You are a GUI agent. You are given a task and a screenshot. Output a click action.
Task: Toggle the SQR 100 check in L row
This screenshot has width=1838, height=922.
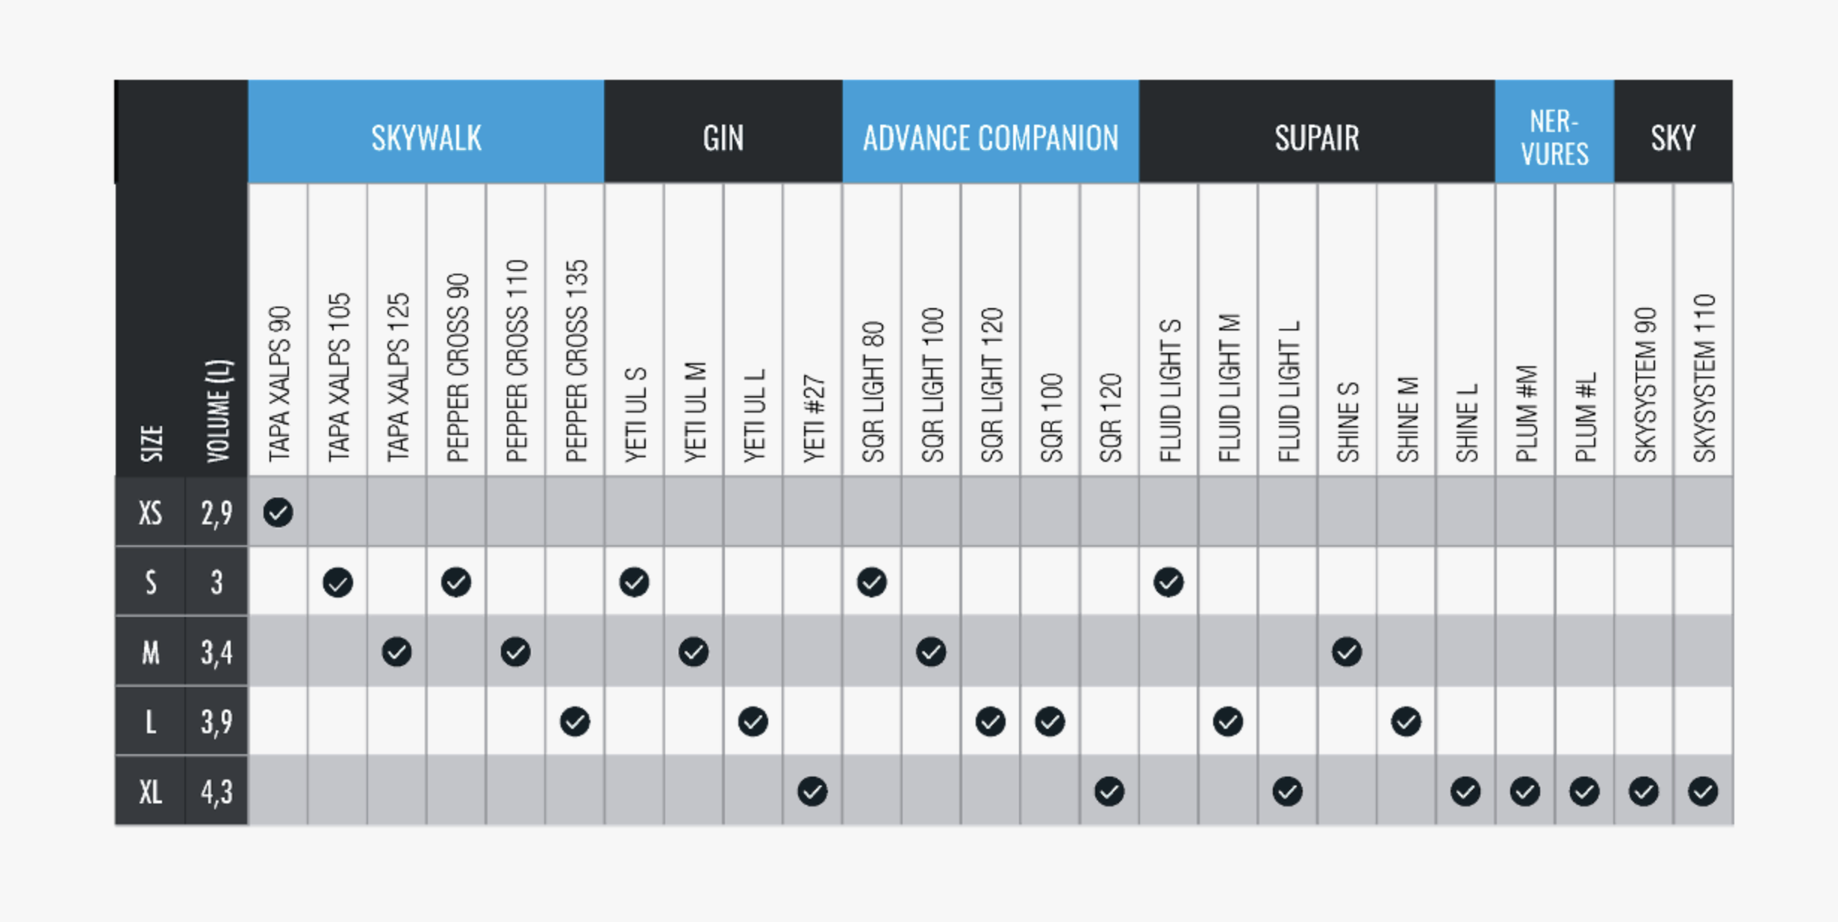tap(1050, 721)
